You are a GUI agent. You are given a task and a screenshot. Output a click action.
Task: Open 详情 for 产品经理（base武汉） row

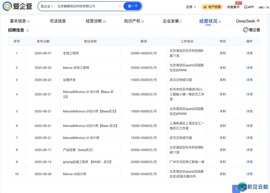pos(249,150)
